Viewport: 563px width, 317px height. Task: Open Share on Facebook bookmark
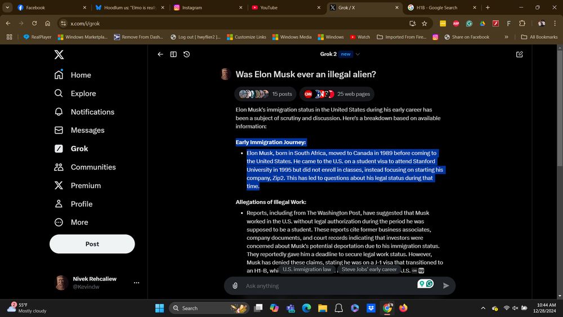coord(467,37)
